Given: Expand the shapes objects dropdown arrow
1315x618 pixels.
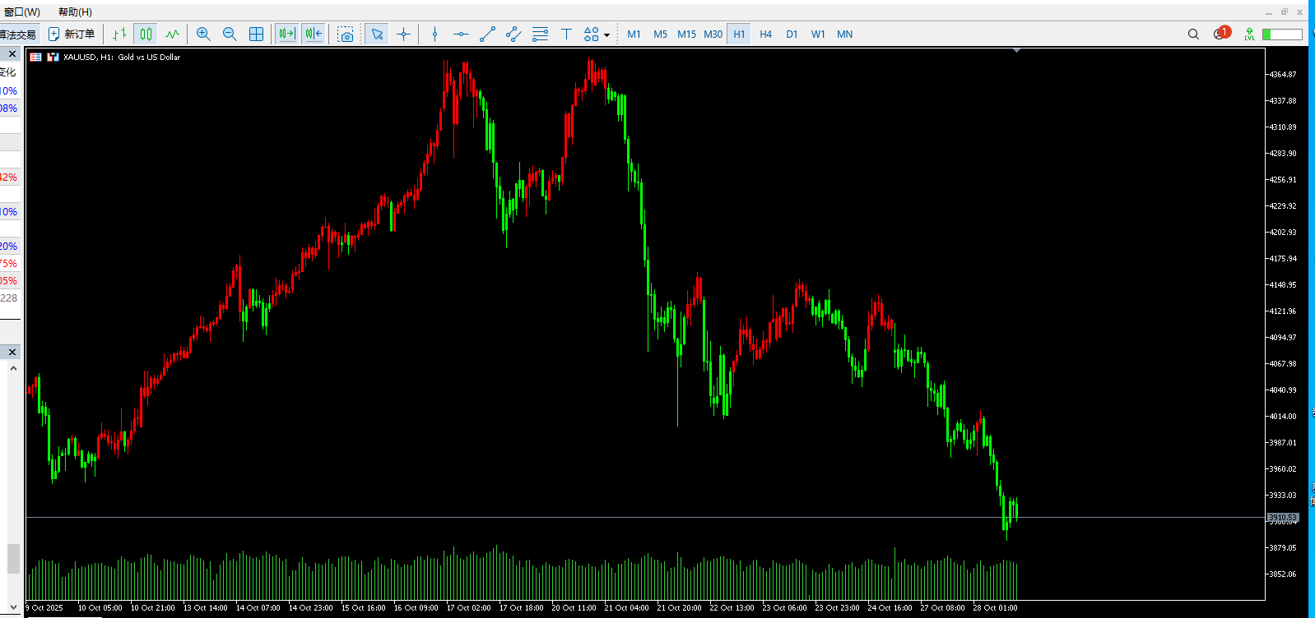Looking at the screenshot, I should click(x=607, y=35).
